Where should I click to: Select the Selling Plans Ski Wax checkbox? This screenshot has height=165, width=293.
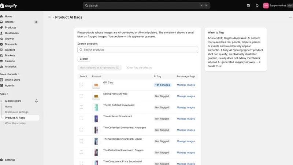point(81,96)
